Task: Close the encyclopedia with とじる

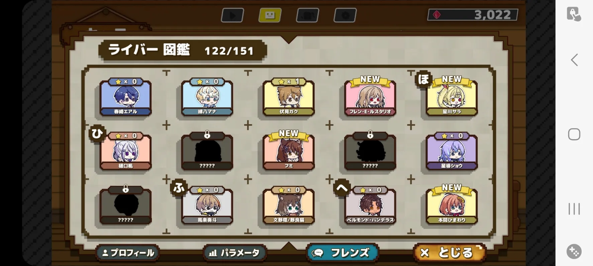Action: point(449,253)
